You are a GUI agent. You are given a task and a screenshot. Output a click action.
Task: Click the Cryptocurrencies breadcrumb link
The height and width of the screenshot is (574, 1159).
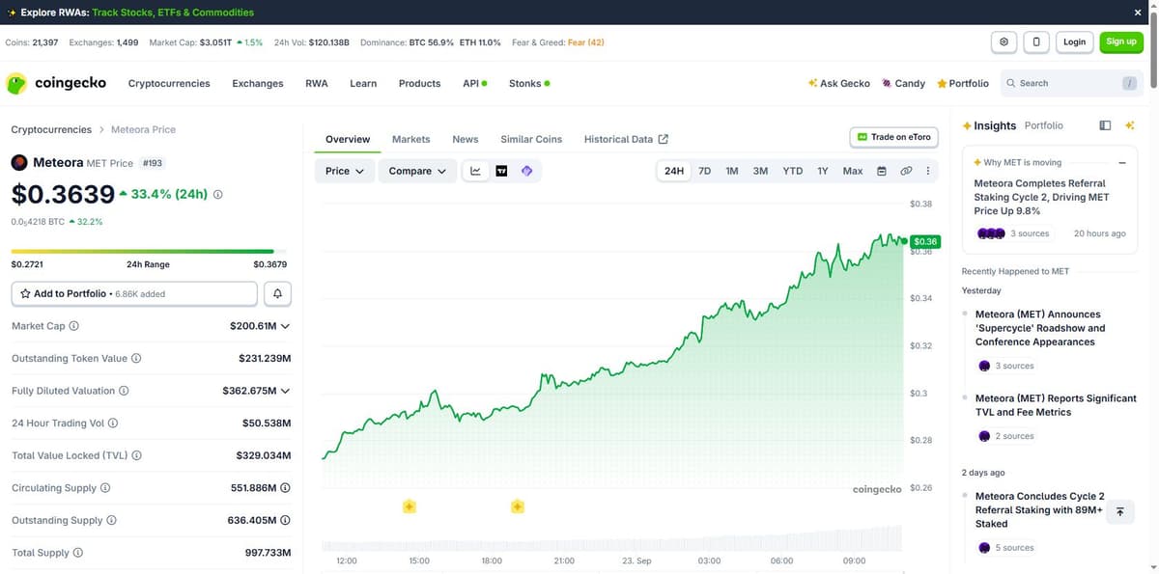pyautogui.click(x=51, y=129)
